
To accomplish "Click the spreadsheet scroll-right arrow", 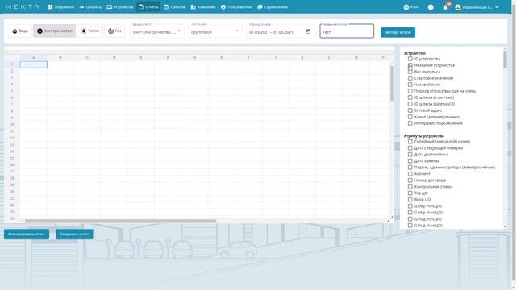I will click(x=389, y=221).
